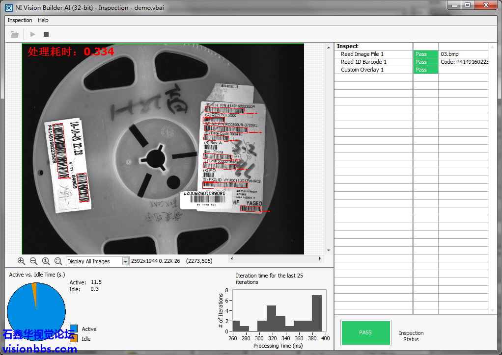Click the green PASS status indicator
502x355 pixels.
click(x=365, y=332)
